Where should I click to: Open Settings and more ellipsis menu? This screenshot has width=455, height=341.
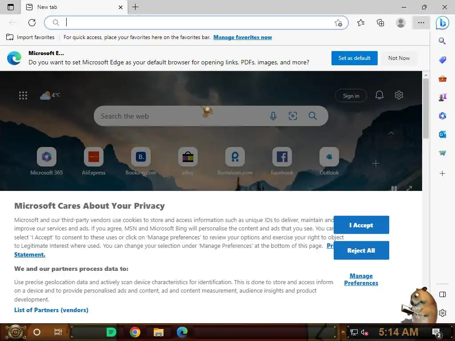pos(421,23)
